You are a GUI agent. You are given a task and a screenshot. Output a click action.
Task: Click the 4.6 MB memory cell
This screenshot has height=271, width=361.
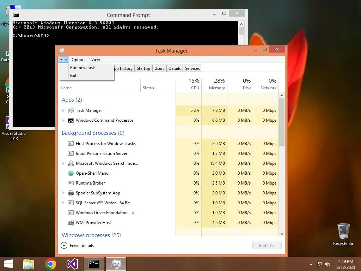coord(214,223)
